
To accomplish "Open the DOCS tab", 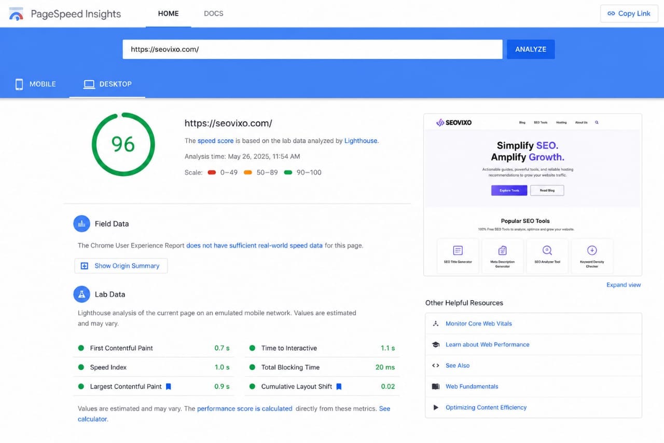I will [214, 14].
